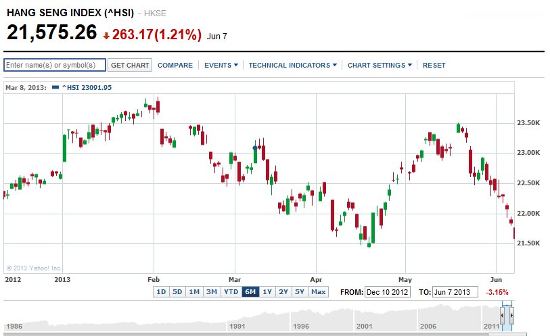Click the FROM date field Dec 10 2012
550x336 pixels.
(x=387, y=292)
